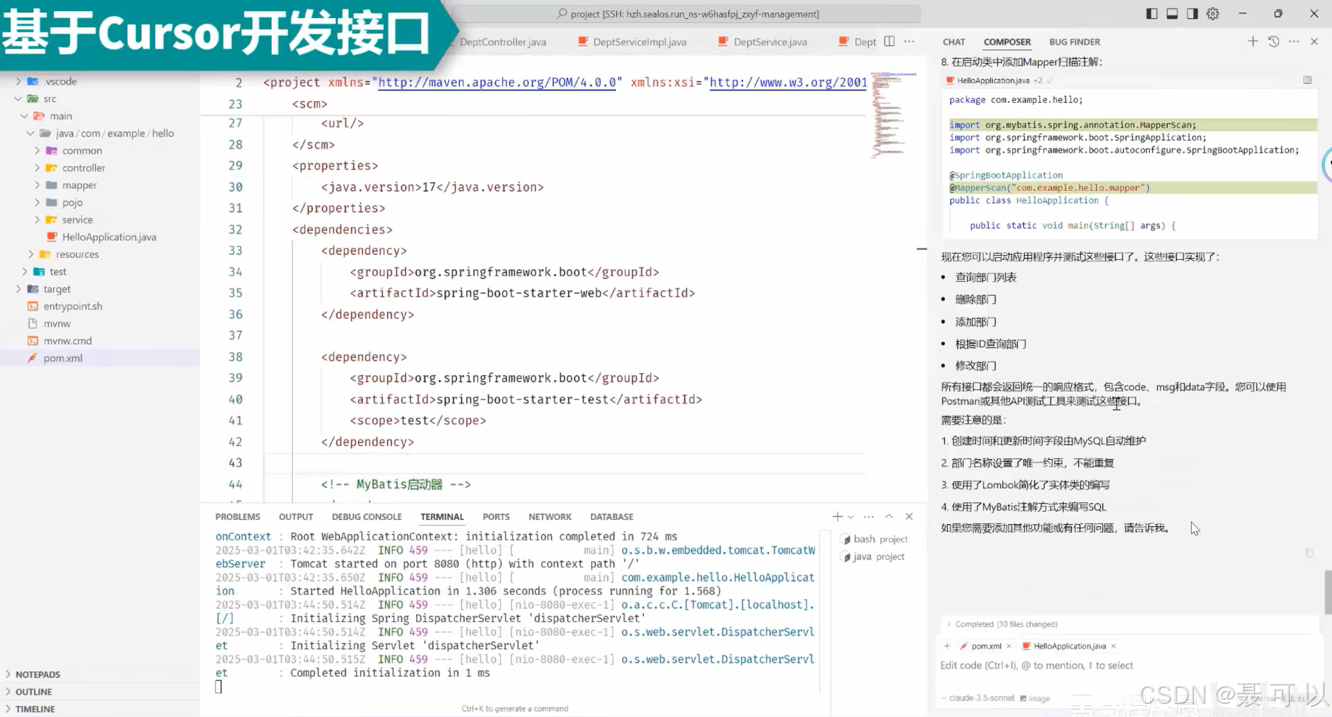Follow the maven.apache.org POM link
The height and width of the screenshot is (717, 1332).
point(497,83)
